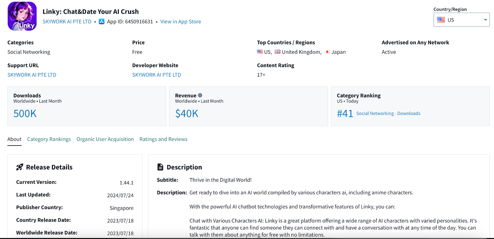Click the United Kingdom flag icon
The height and width of the screenshot is (239, 494).
coord(278,52)
